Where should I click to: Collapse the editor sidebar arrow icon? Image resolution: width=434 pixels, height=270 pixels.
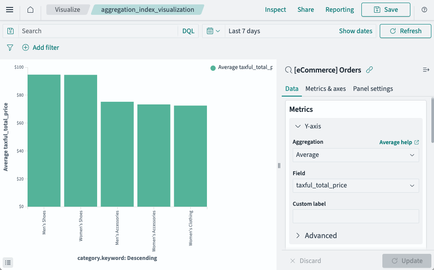[426, 70]
